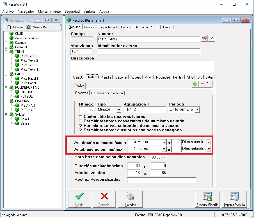Select Sala 2 in the tree
This screenshot has height=218, width=254.
pos(25,123)
